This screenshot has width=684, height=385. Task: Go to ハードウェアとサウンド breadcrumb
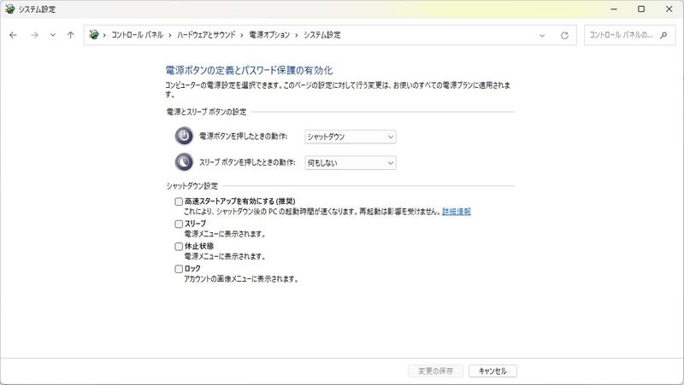pyautogui.click(x=208, y=35)
